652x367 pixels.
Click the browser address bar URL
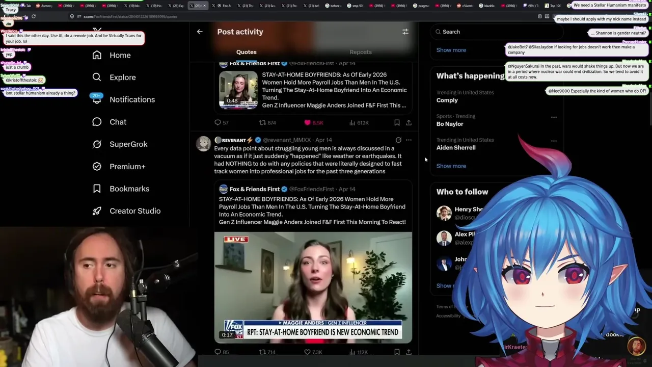130,16
